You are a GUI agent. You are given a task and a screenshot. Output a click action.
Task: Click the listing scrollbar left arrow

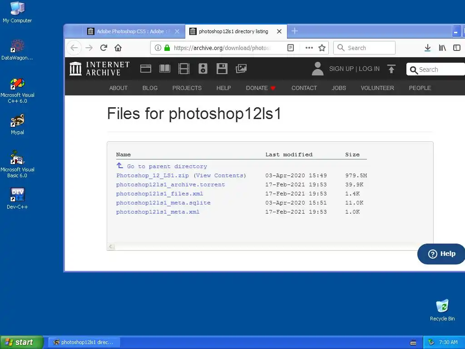coord(111,246)
